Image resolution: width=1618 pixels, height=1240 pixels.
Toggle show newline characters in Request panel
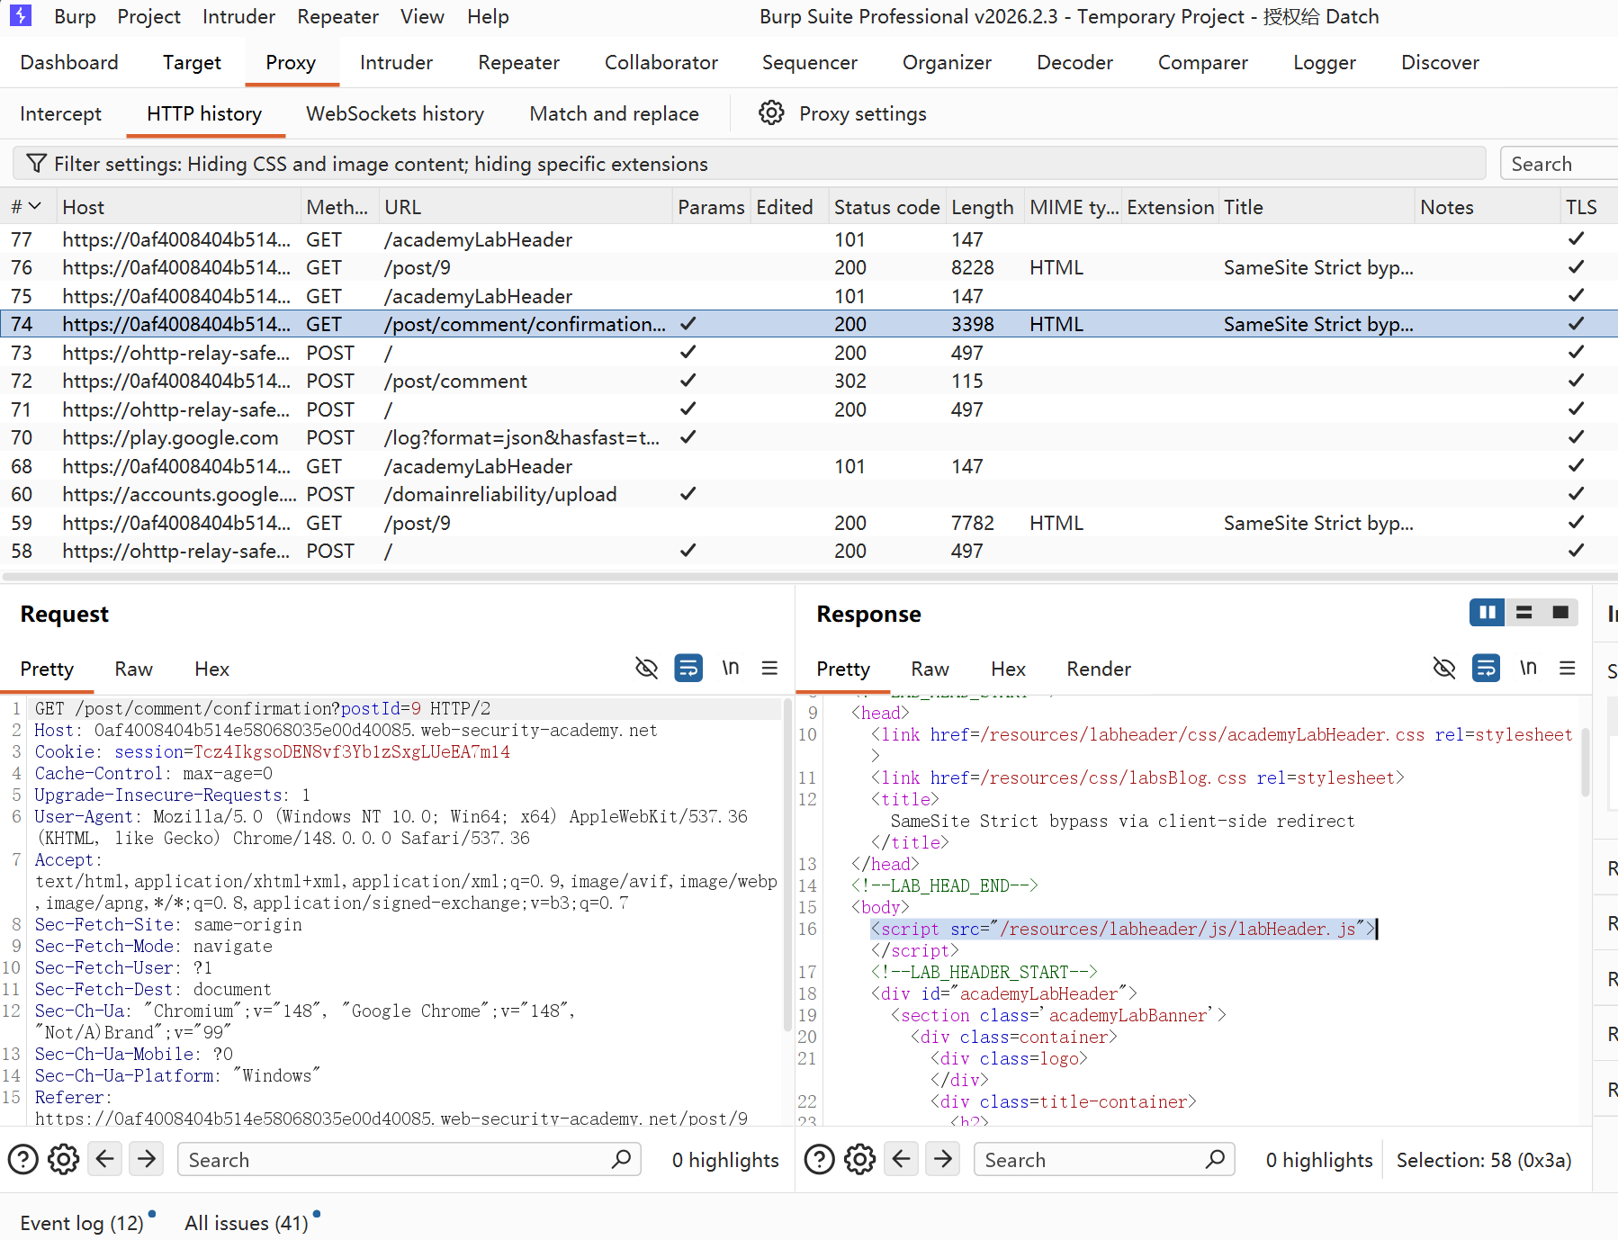pos(731,668)
